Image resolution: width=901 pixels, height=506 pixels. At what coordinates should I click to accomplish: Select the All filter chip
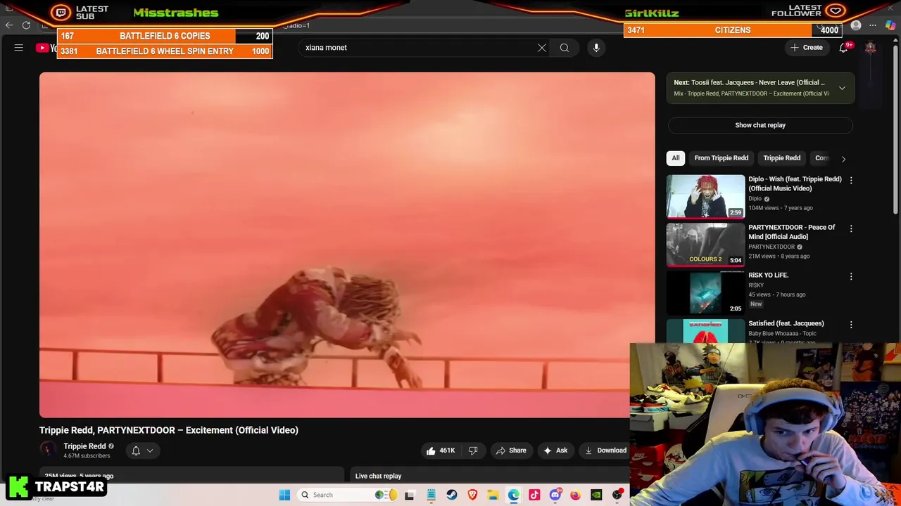coord(676,158)
